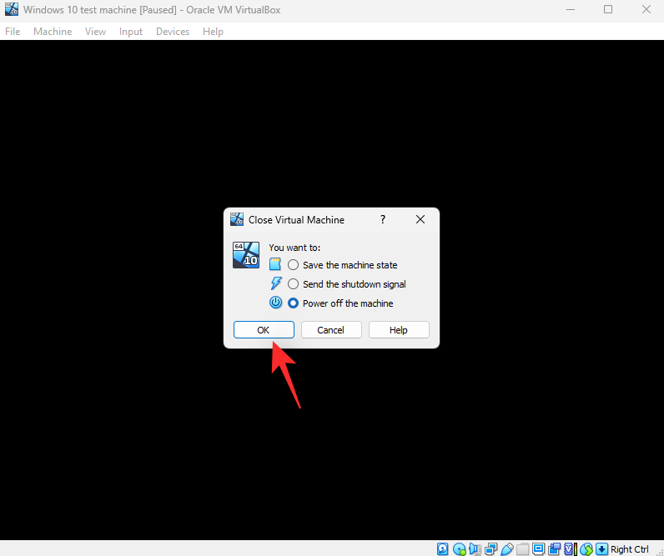Click the USB devices status icon
Viewport: 664px width, 556px height.
click(507, 548)
